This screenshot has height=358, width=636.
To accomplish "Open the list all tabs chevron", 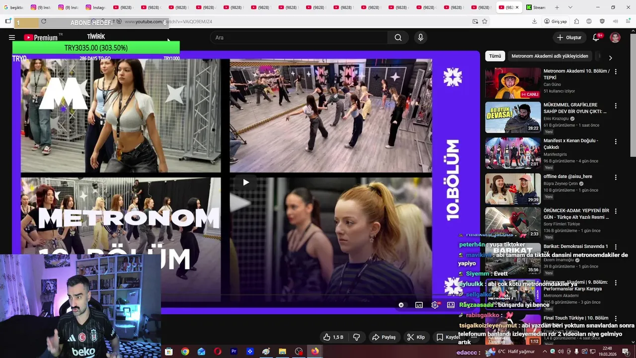I will point(570,7).
